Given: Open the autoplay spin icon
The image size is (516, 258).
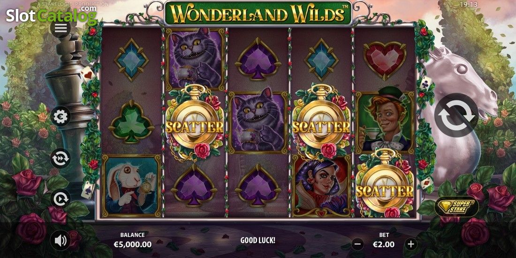Looking at the screenshot, I should (x=61, y=199).
